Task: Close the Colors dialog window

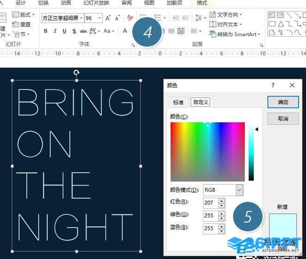Action: click(292, 85)
